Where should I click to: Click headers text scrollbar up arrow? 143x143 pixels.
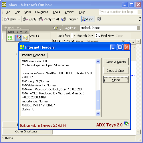click(98, 62)
